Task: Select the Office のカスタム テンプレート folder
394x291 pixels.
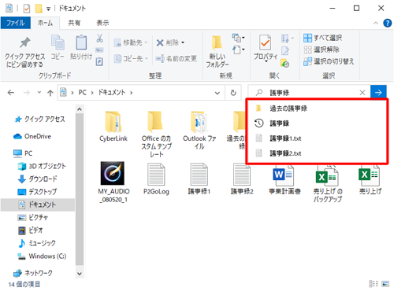Action: 156,134
